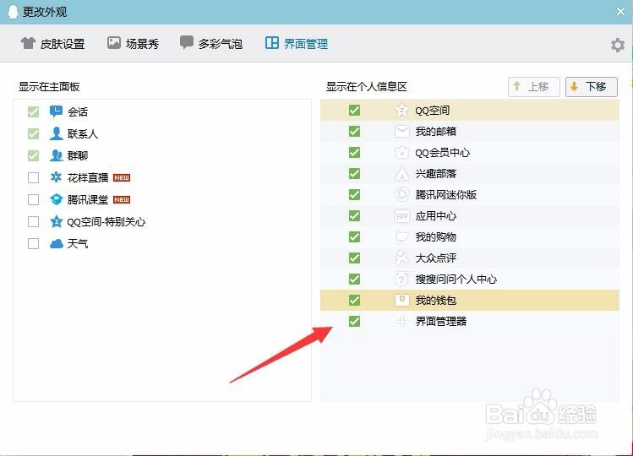
Task: Uncheck the 兴趣部落 checkbox
Action: [x=354, y=173]
